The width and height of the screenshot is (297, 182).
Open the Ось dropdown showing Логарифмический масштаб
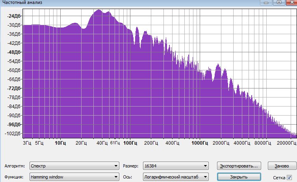point(176,177)
